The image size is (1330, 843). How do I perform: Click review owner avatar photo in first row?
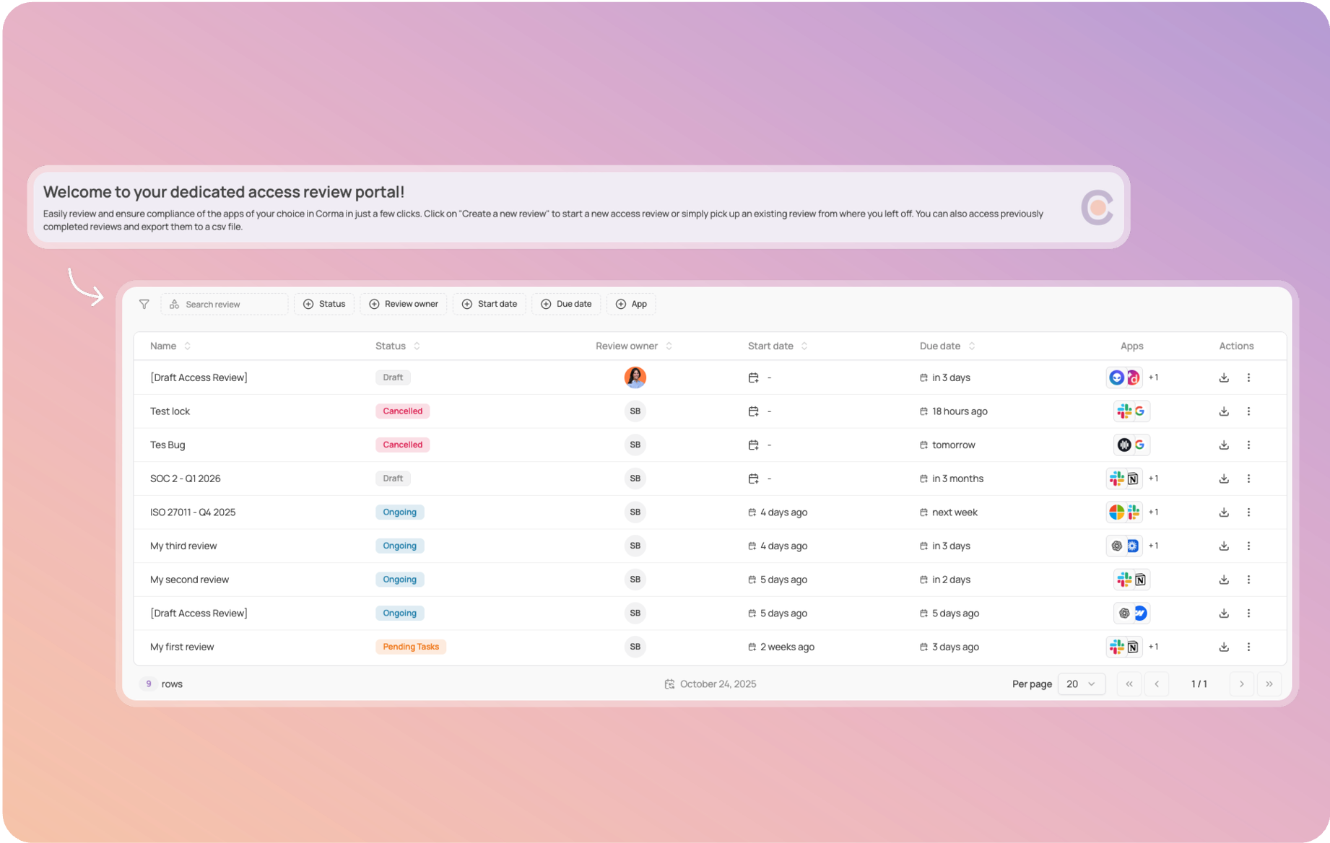click(635, 377)
